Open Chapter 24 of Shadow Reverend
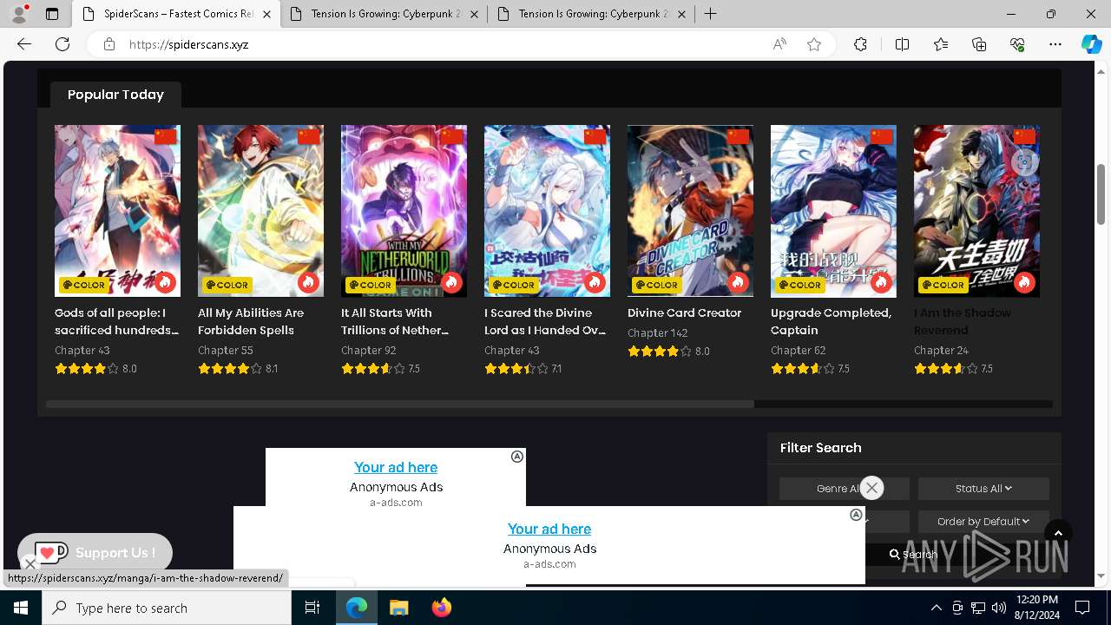Image resolution: width=1111 pixels, height=625 pixels. point(941,350)
